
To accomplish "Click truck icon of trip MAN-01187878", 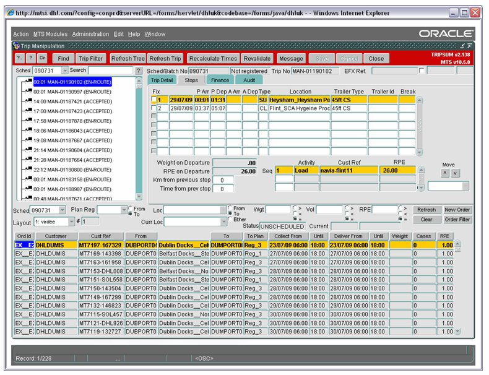I will click(28, 120).
